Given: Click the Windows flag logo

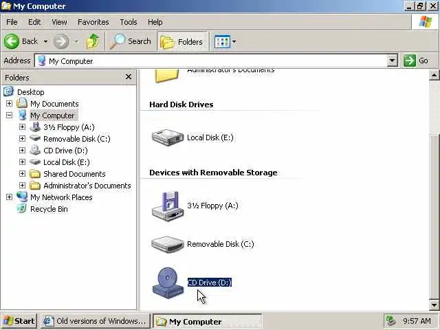Looking at the screenshot, I should pos(425,21).
